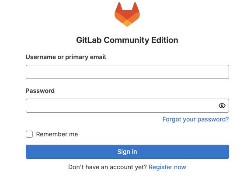The height and width of the screenshot is (178, 247).
Task: Click the Don't have an account yet? text
Action: click(108, 167)
